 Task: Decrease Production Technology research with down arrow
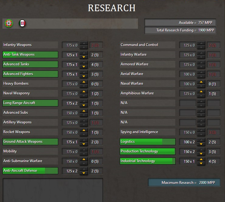[201, 154]
